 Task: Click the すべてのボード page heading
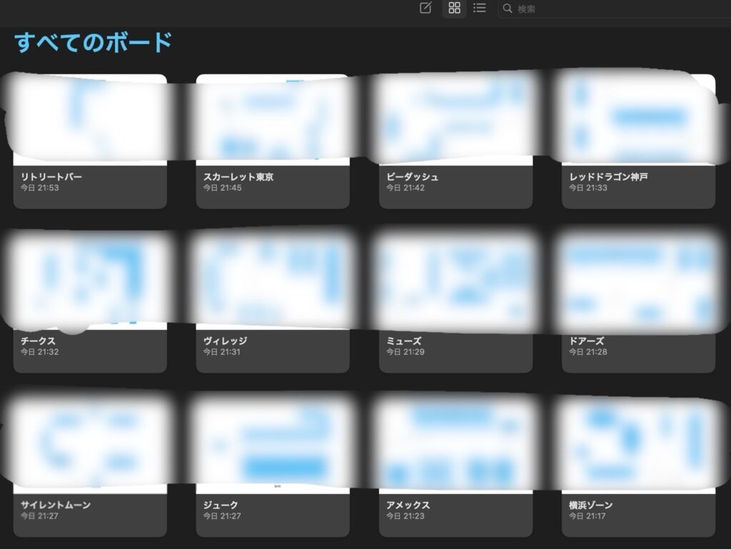tap(94, 42)
